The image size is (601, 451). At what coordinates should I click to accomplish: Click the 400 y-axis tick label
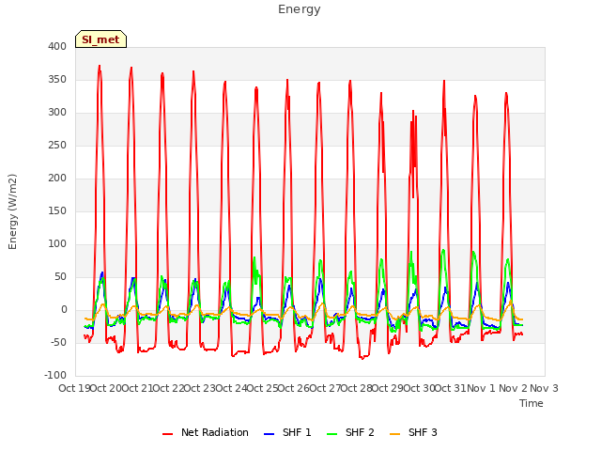click(x=57, y=46)
